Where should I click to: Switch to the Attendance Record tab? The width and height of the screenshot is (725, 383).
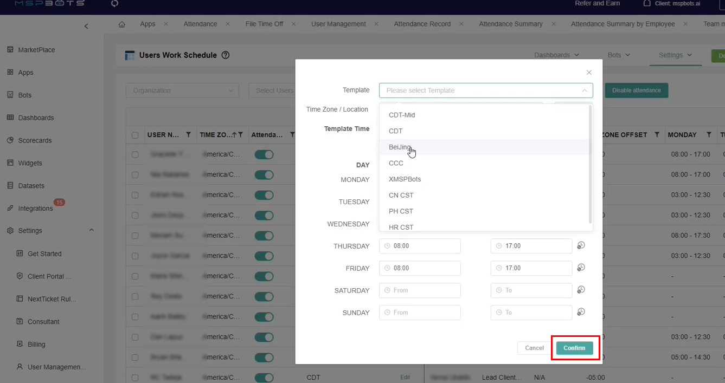[422, 24]
